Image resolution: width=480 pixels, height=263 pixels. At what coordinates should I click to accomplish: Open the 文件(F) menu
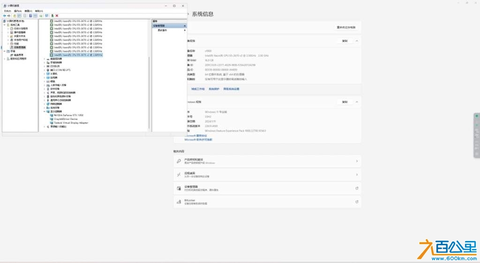(7, 11)
